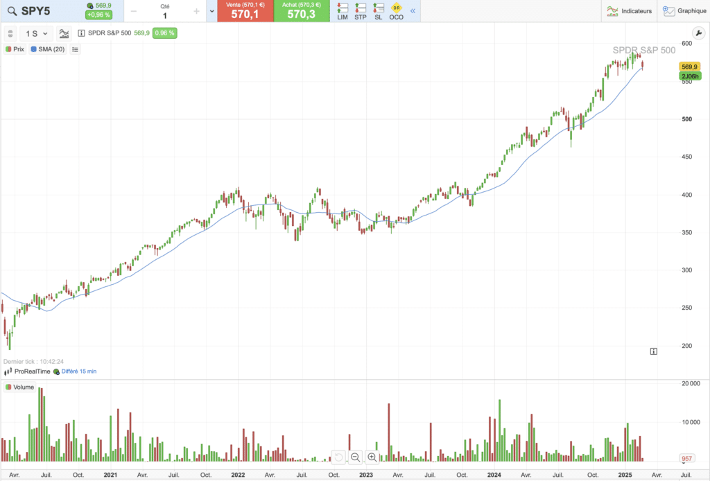
Task: Collapse the order toolbar with the double chevron
Action: pos(413,11)
